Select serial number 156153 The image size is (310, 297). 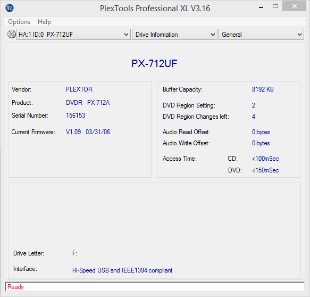pyautogui.click(x=76, y=115)
